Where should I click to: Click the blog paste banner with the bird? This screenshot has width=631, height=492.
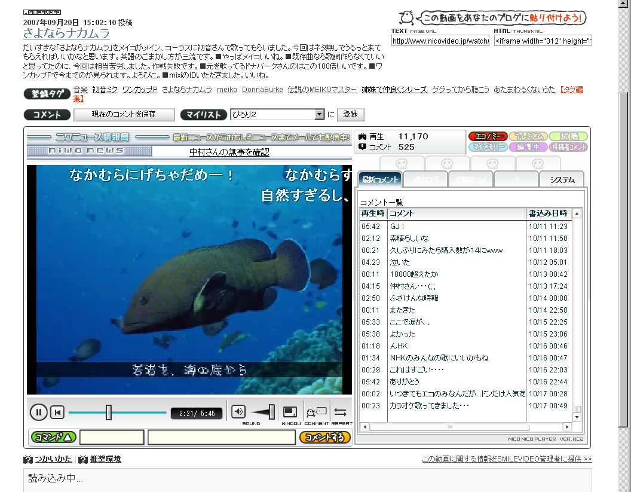(492, 18)
